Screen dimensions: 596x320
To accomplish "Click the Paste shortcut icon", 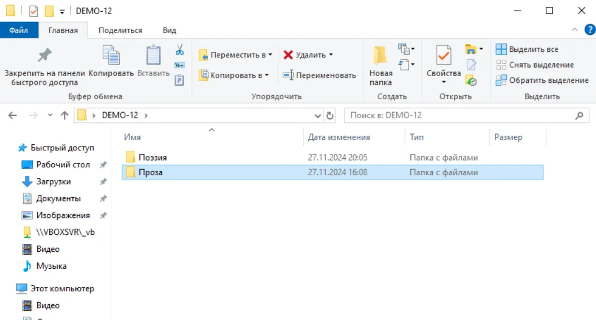I will (179, 80).
